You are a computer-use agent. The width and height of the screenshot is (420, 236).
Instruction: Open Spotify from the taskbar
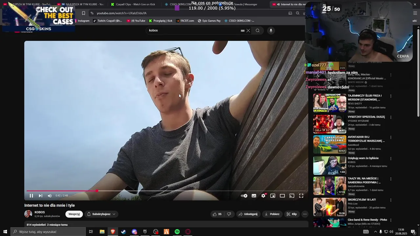click(x=177, y=232)
